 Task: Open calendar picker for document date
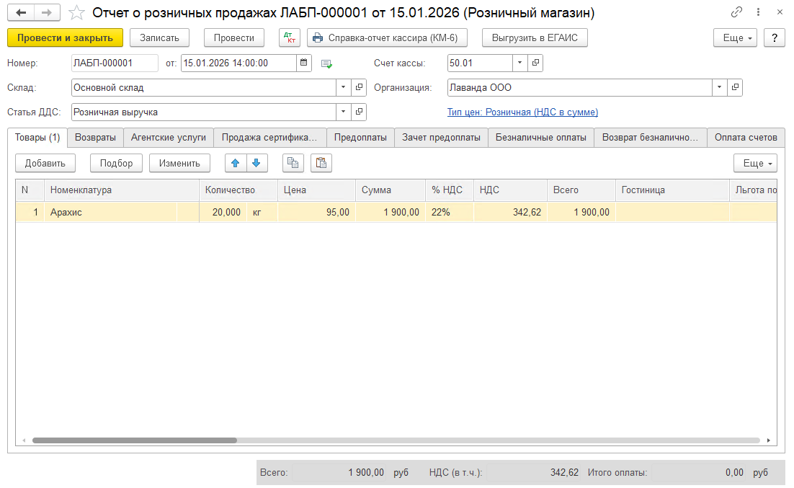304,63
